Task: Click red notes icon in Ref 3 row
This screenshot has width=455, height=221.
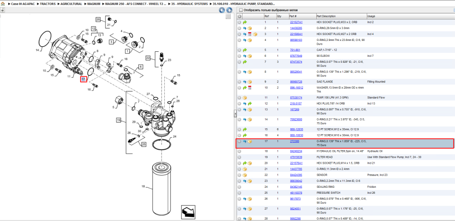Action: (249, 34)
